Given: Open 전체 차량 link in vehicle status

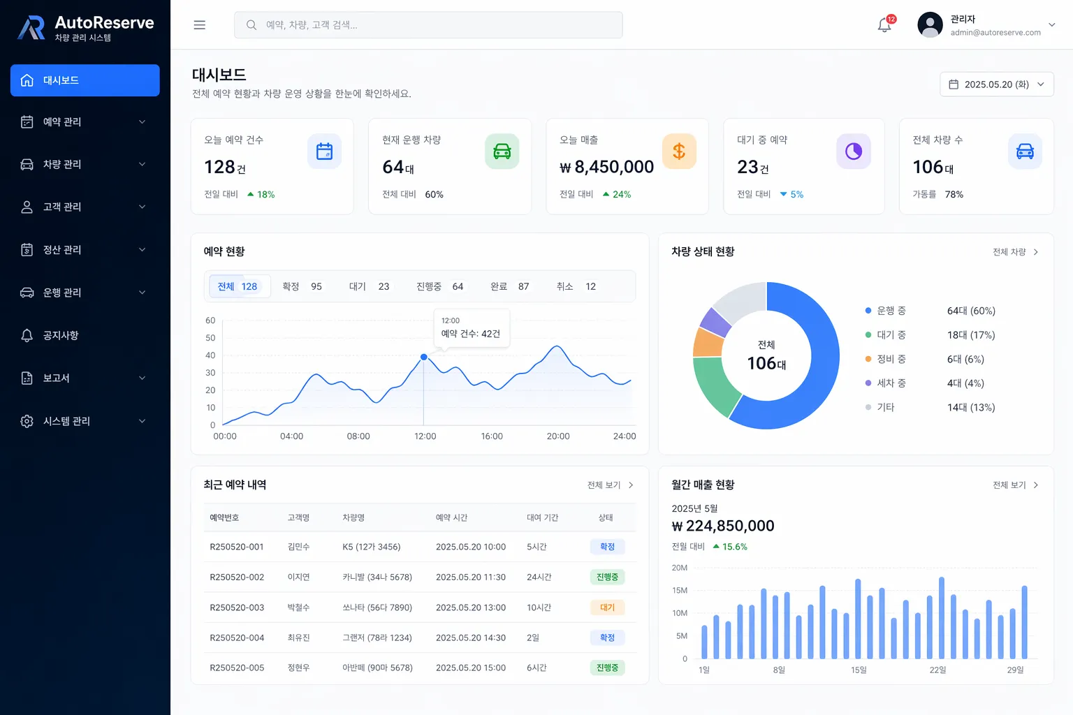Looking at the screenshot, I should (x=1016, y=252).
